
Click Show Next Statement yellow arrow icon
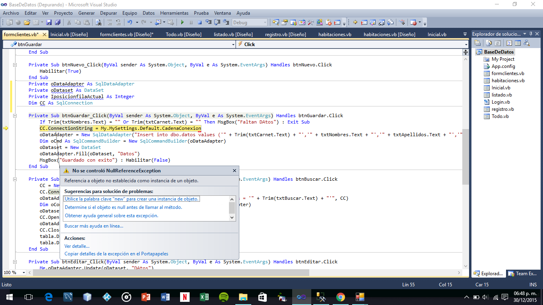tap(355, 22)
